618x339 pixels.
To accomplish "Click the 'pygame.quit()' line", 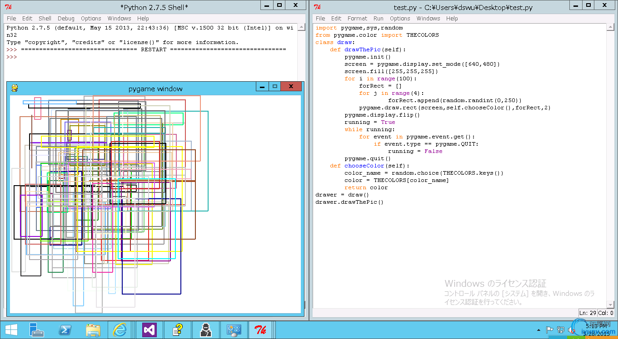I will [368, 158].
